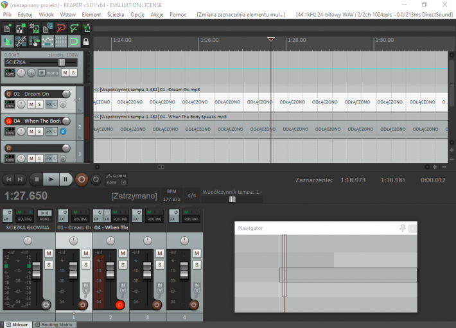The height and width of the screenshot is (328, 456).
Task: Toggle move envelope points with items icon
Action: coord(48,42)
